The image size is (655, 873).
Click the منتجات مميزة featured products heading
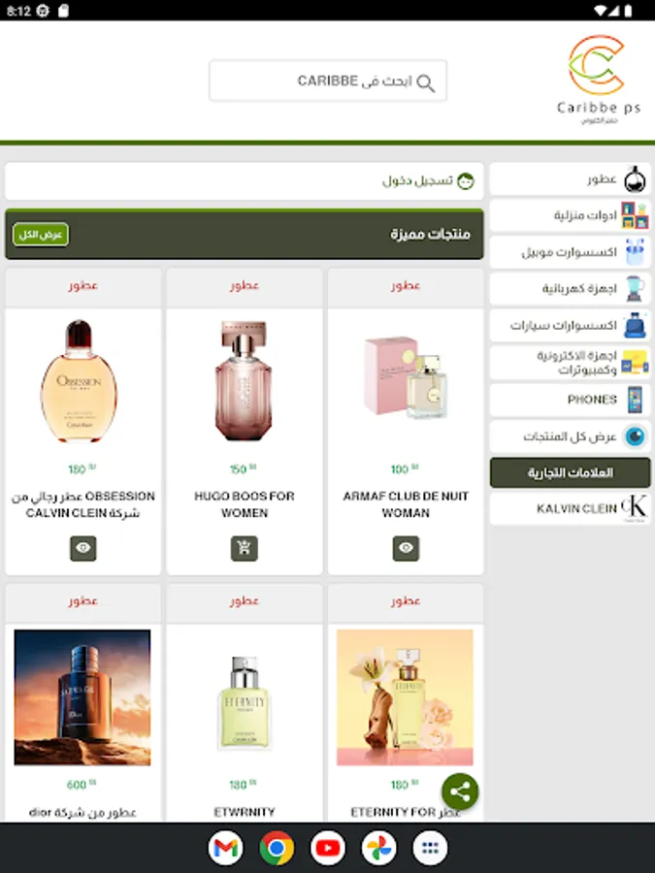pos(430,234)
